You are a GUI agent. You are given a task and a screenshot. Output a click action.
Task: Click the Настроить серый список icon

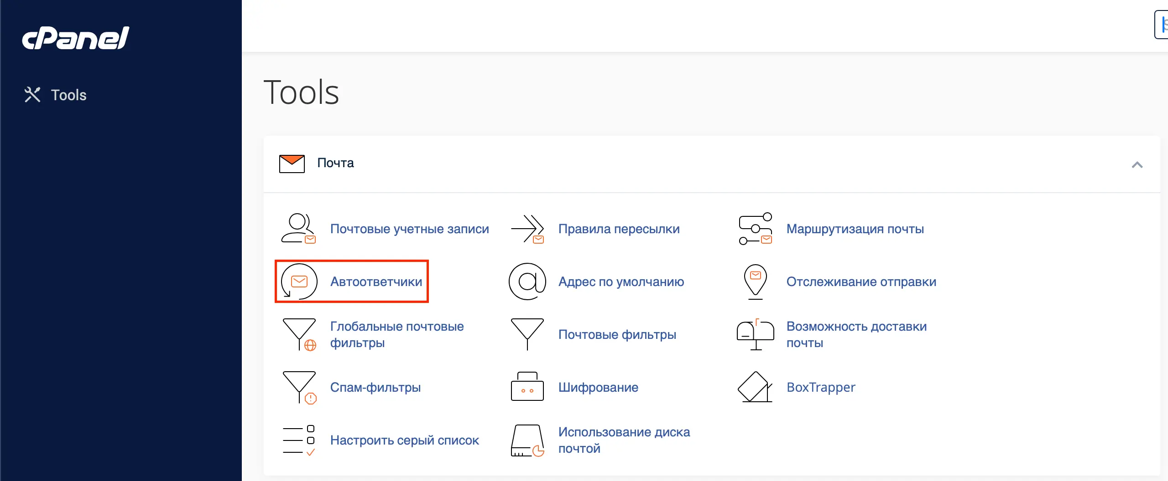(299, 440)
